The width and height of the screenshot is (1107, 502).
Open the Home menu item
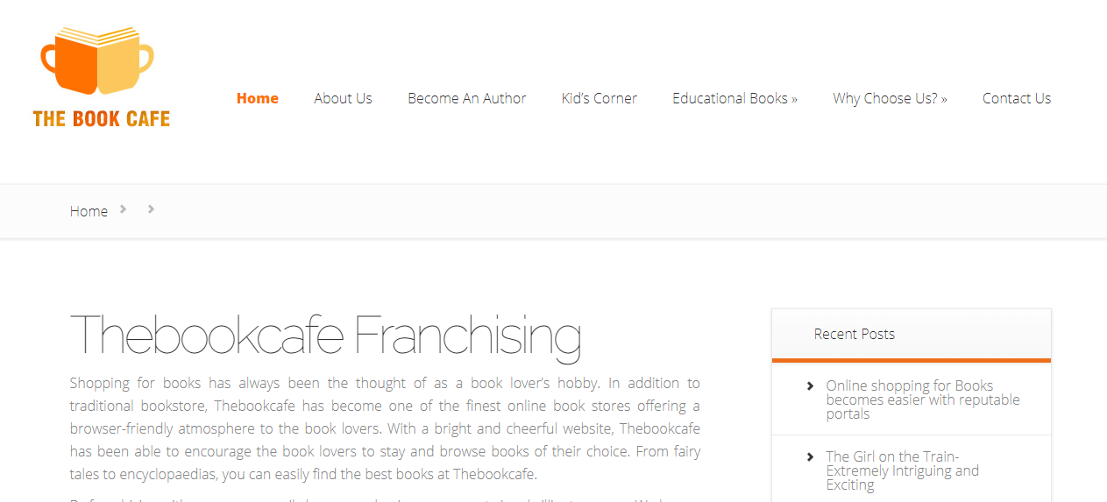(x=258, y=98)
